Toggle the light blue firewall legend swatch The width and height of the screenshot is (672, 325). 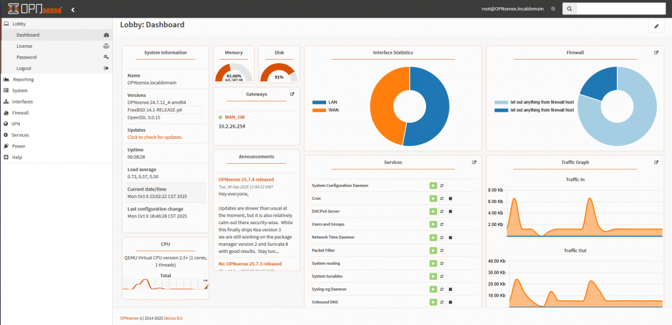click(501, 102)
